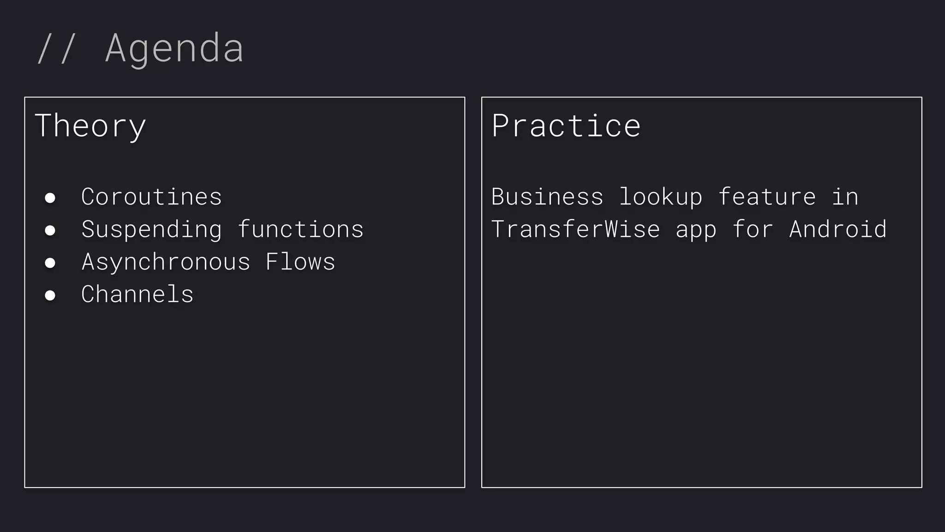Viewport: 945px width, 532px height.
Task: Click the bullet dot beside Asynchronous Flows
Action: point(50,263)
